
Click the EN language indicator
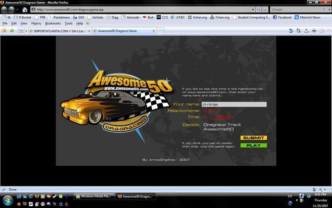click(290, 196)
